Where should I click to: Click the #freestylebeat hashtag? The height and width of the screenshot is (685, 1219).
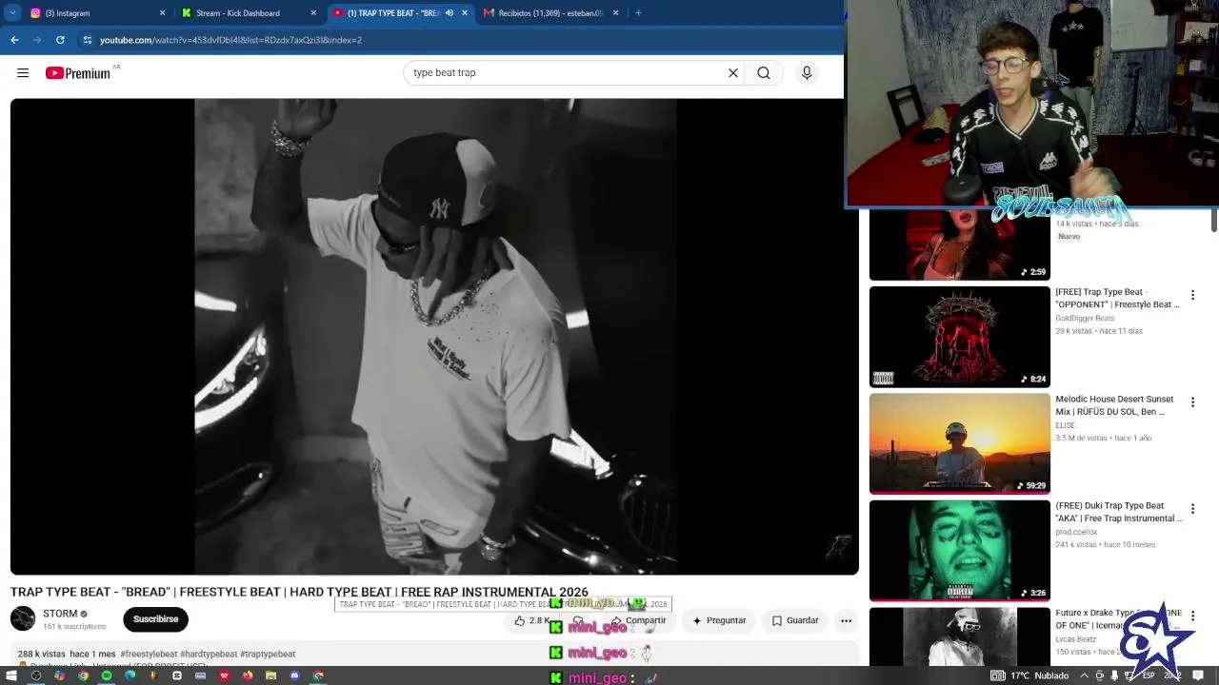click(149, 654)
